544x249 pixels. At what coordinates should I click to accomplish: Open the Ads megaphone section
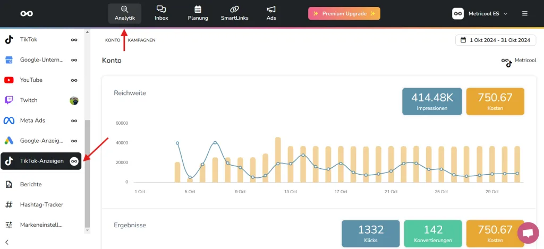[x=271, y=13]
